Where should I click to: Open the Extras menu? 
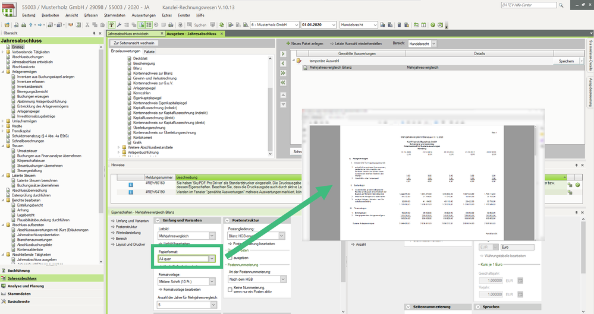click(x=166, y=15)
